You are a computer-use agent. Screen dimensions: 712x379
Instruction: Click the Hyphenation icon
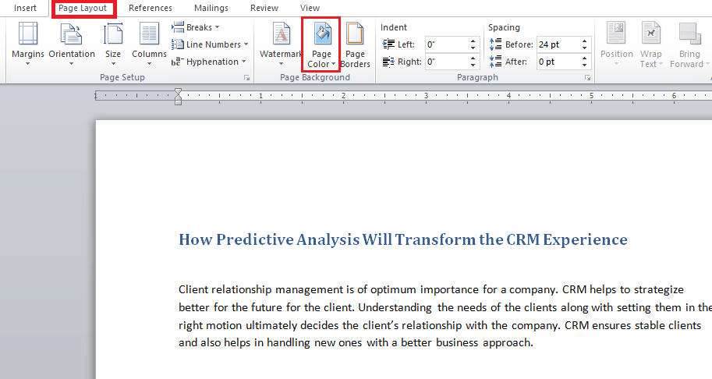(x=178, y=62)
